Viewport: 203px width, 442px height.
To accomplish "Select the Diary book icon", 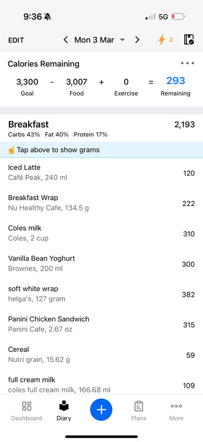I will (x=63, y=406).
